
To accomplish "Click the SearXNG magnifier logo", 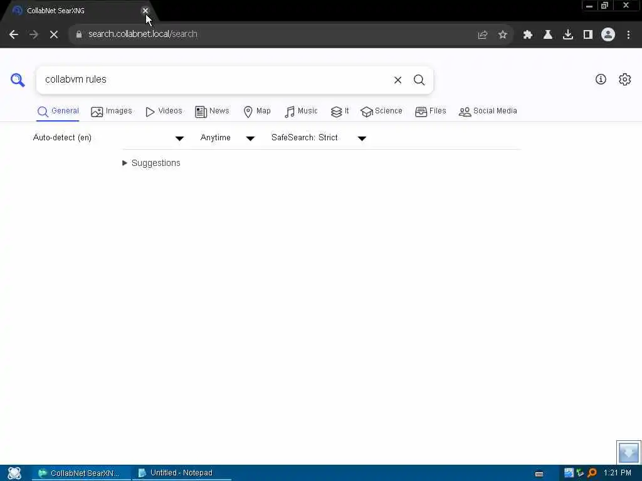I will click(x=18, y=80).
